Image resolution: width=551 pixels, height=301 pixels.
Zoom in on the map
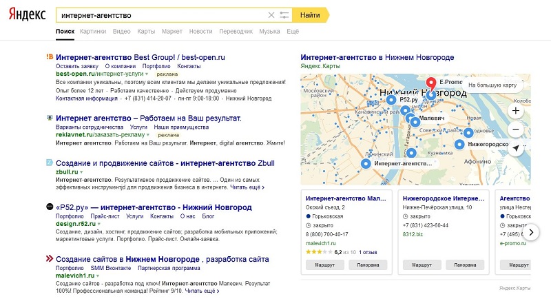[x=515, y=111]
